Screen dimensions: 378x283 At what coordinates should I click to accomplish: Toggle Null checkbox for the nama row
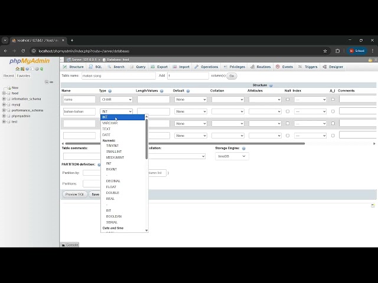coord(288,100)
